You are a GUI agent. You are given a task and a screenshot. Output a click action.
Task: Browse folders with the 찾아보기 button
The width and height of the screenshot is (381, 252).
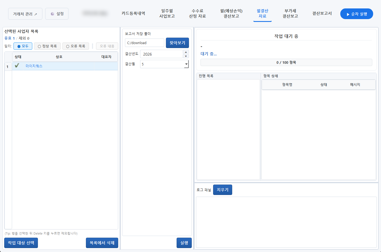(177, 43)
